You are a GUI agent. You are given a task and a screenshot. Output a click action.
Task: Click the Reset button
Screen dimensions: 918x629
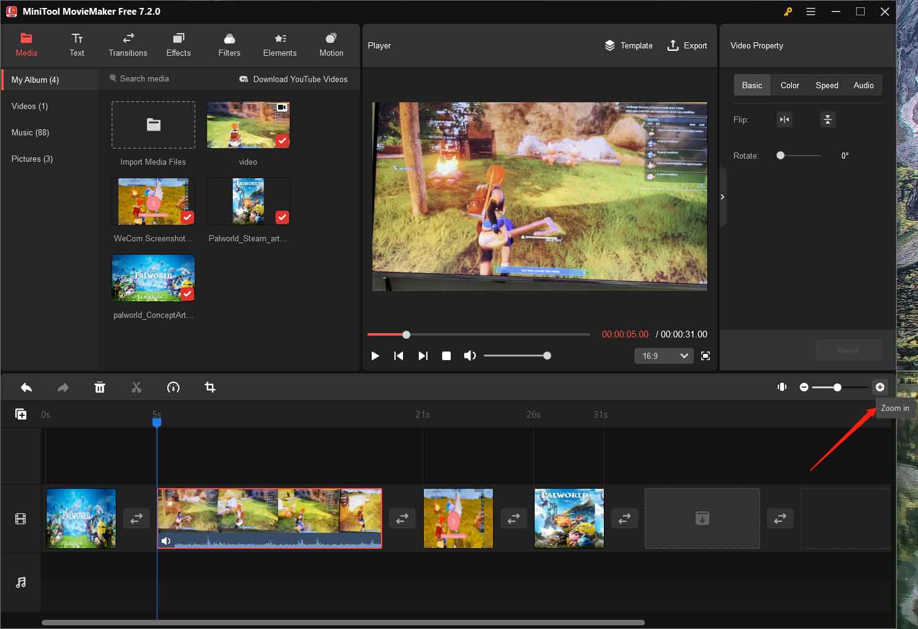[848, 350]
